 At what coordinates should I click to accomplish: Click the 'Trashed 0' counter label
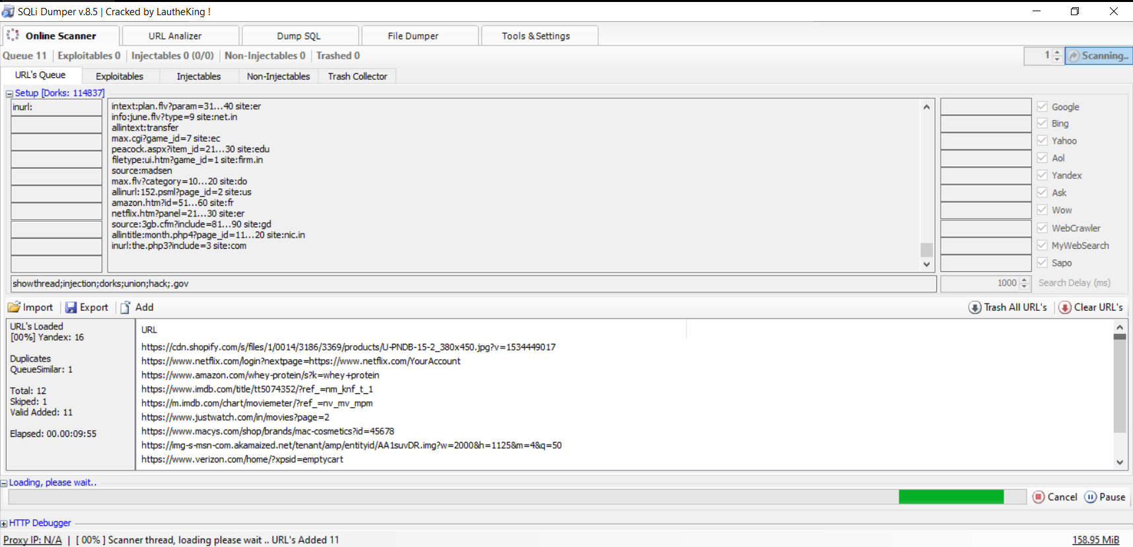click(x=338, y=55)
